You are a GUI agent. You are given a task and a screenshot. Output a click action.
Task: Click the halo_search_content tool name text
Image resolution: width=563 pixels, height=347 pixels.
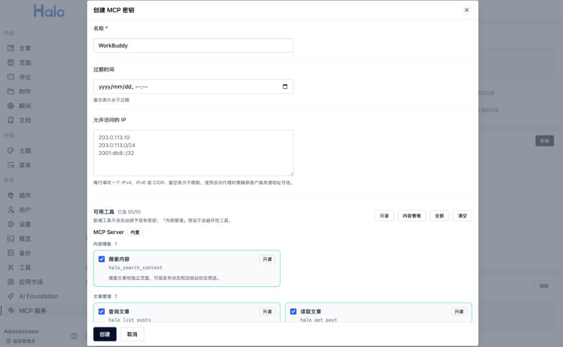(136, 268)
